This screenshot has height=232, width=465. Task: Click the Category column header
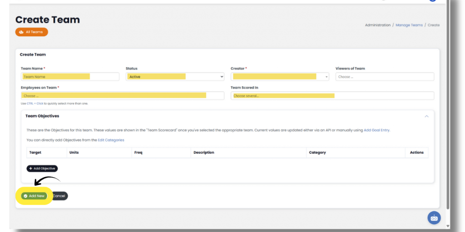[x=317, y=153]
